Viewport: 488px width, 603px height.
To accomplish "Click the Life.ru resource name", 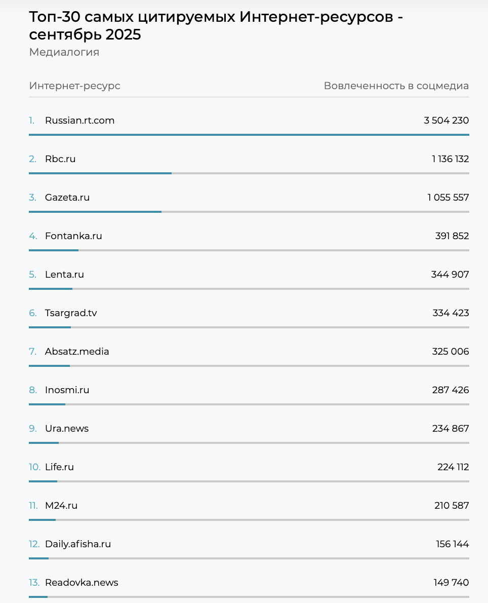I will pyautogui.click(x=59, y=467).
